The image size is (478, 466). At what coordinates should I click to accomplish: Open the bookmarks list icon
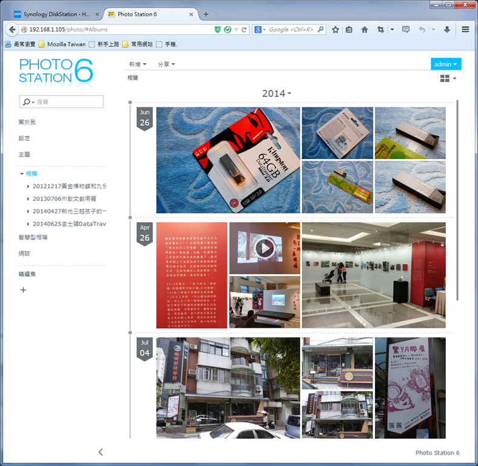tap(349, 30)
